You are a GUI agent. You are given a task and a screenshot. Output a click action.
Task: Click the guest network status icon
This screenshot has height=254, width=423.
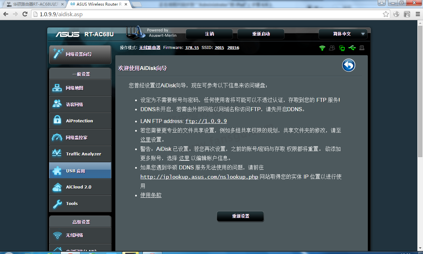tap(332, 48)
